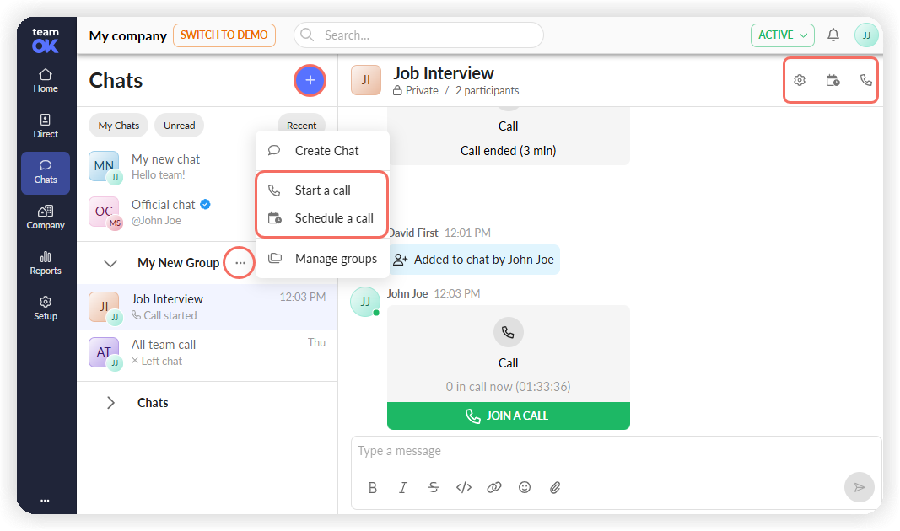
Task: Expand the Chats group section
Action: tap(110, 403)
